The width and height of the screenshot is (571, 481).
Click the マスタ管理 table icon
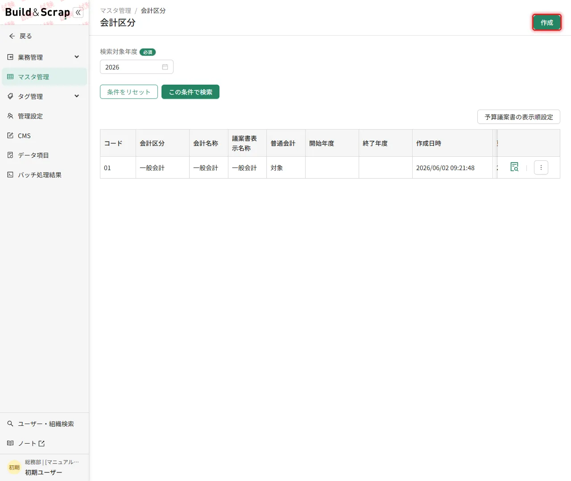pos(10,77)
